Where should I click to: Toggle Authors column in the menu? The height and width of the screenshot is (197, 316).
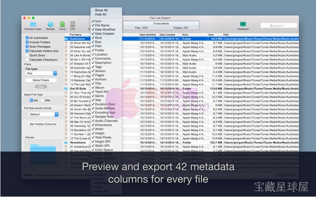click(100, 79)
